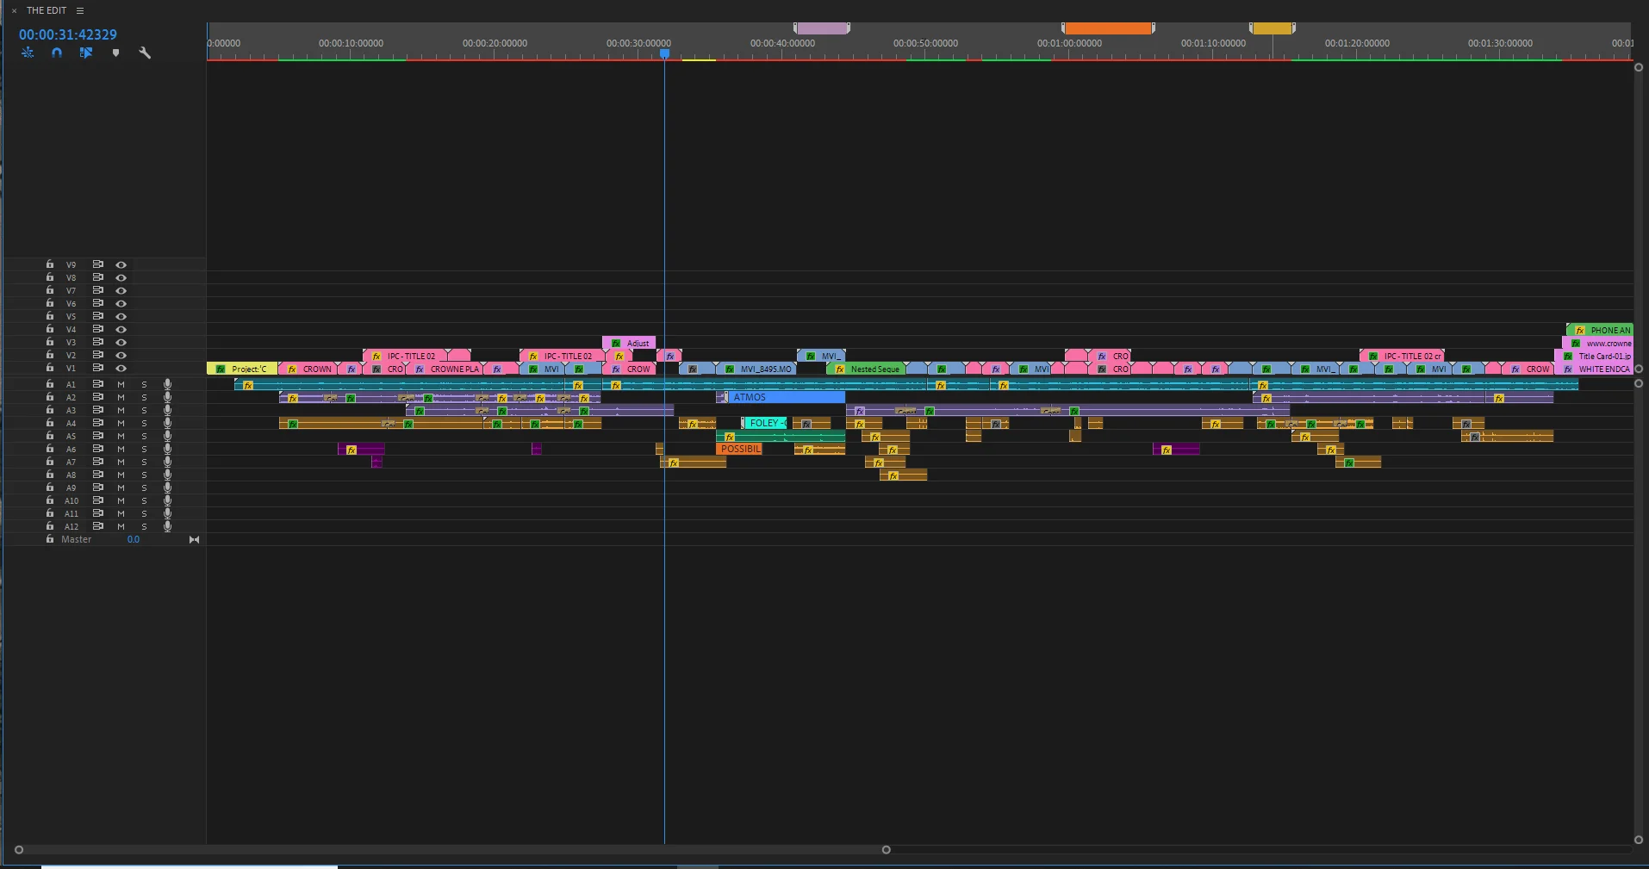Select the voiceover record microphone on track A1
Image resolution: width=1649 pixels, height=869 pixels.
[x=167, y=384]
